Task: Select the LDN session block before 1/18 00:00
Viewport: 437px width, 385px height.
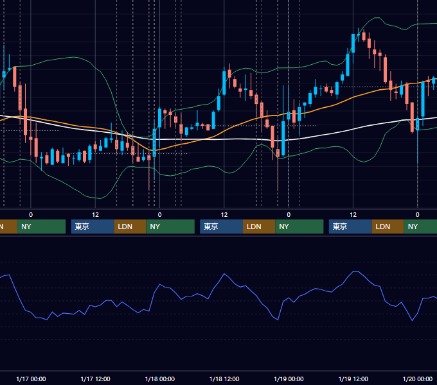Action: pyautogui.click(x=130, y=227)
